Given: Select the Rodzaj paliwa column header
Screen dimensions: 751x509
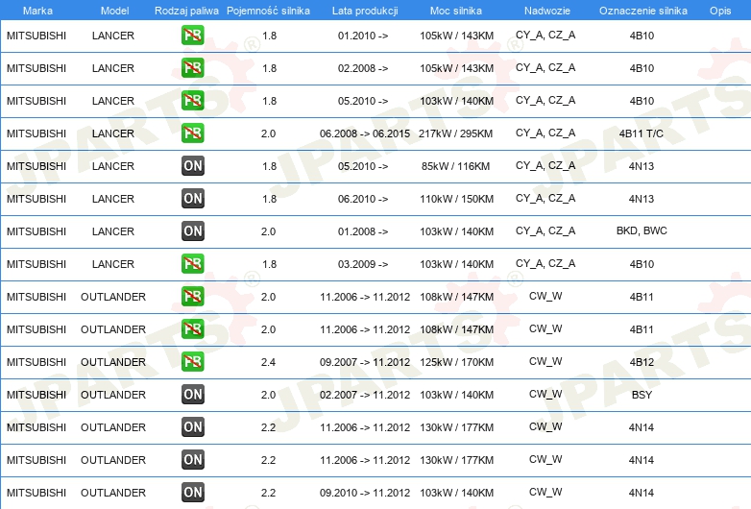Looking at the screenshot, I should pos(187,11).
